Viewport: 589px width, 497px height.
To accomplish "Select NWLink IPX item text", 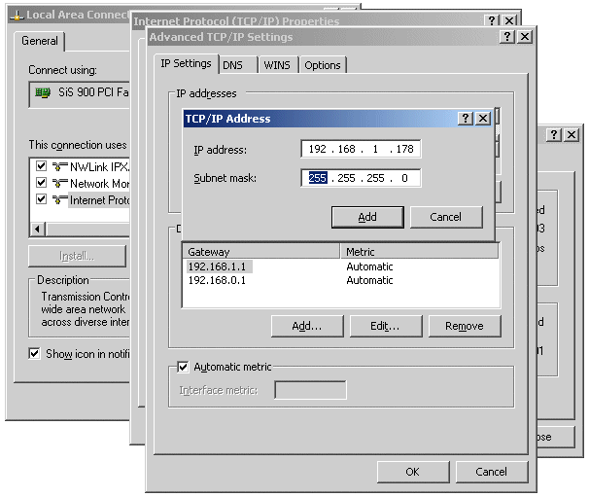I will coord(99,166).
